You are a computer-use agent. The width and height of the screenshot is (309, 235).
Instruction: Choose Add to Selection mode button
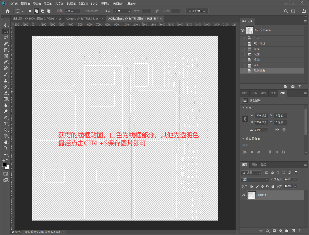[36, 11]
